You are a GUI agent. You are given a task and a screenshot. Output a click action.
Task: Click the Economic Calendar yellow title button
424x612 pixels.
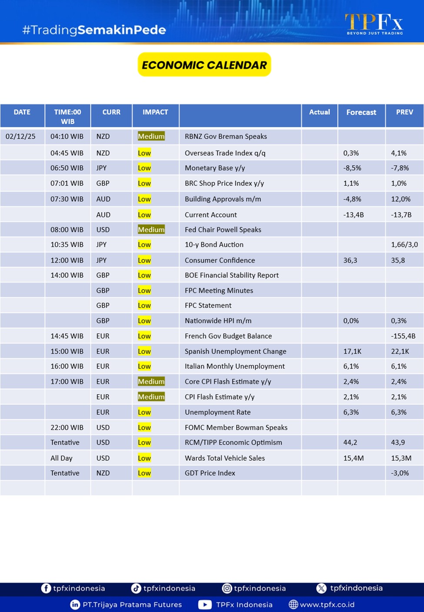pos(204,65)
